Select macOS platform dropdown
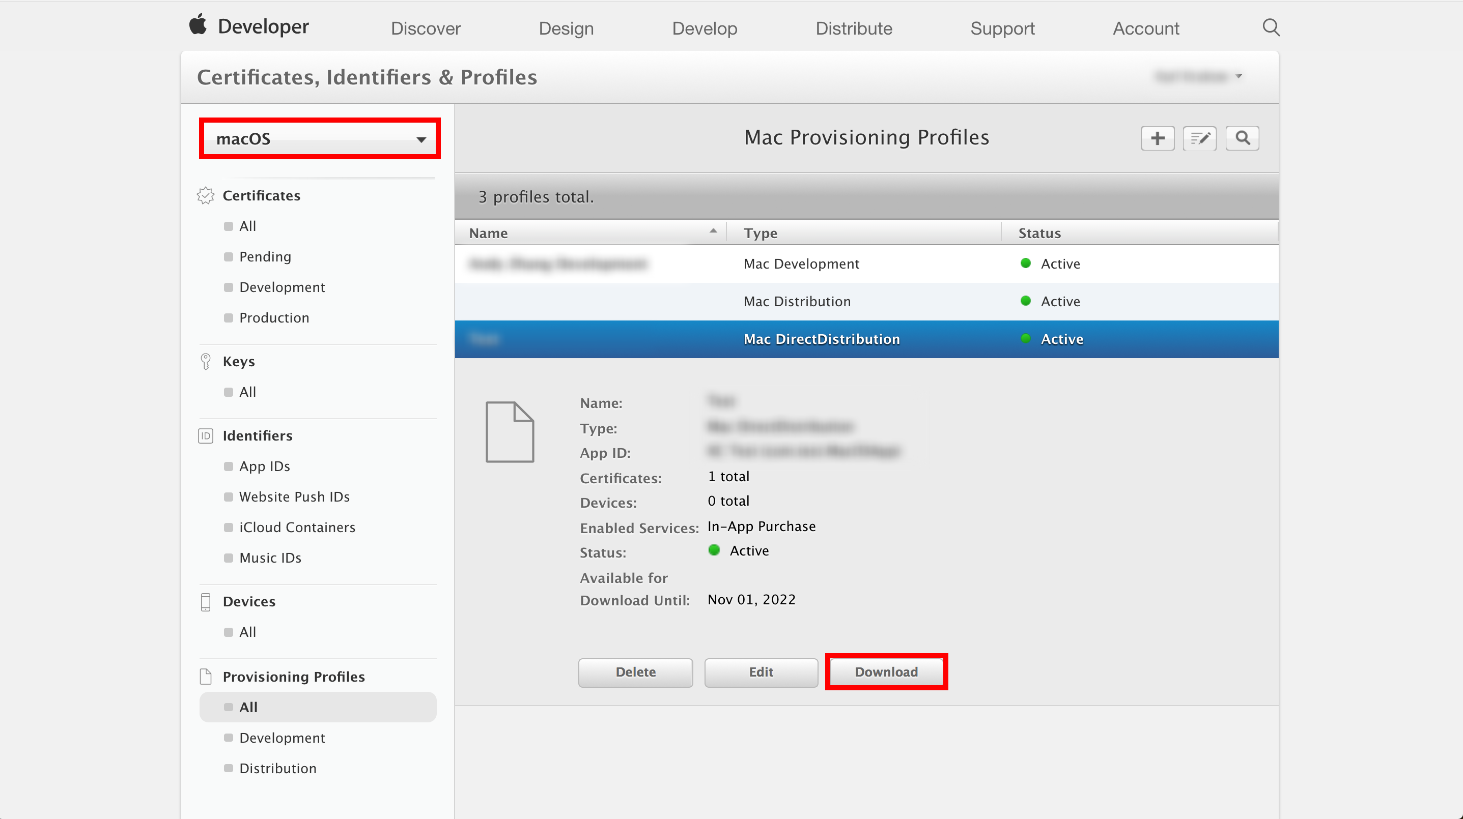Screen dimensions: 1463x819 point(319,138)
